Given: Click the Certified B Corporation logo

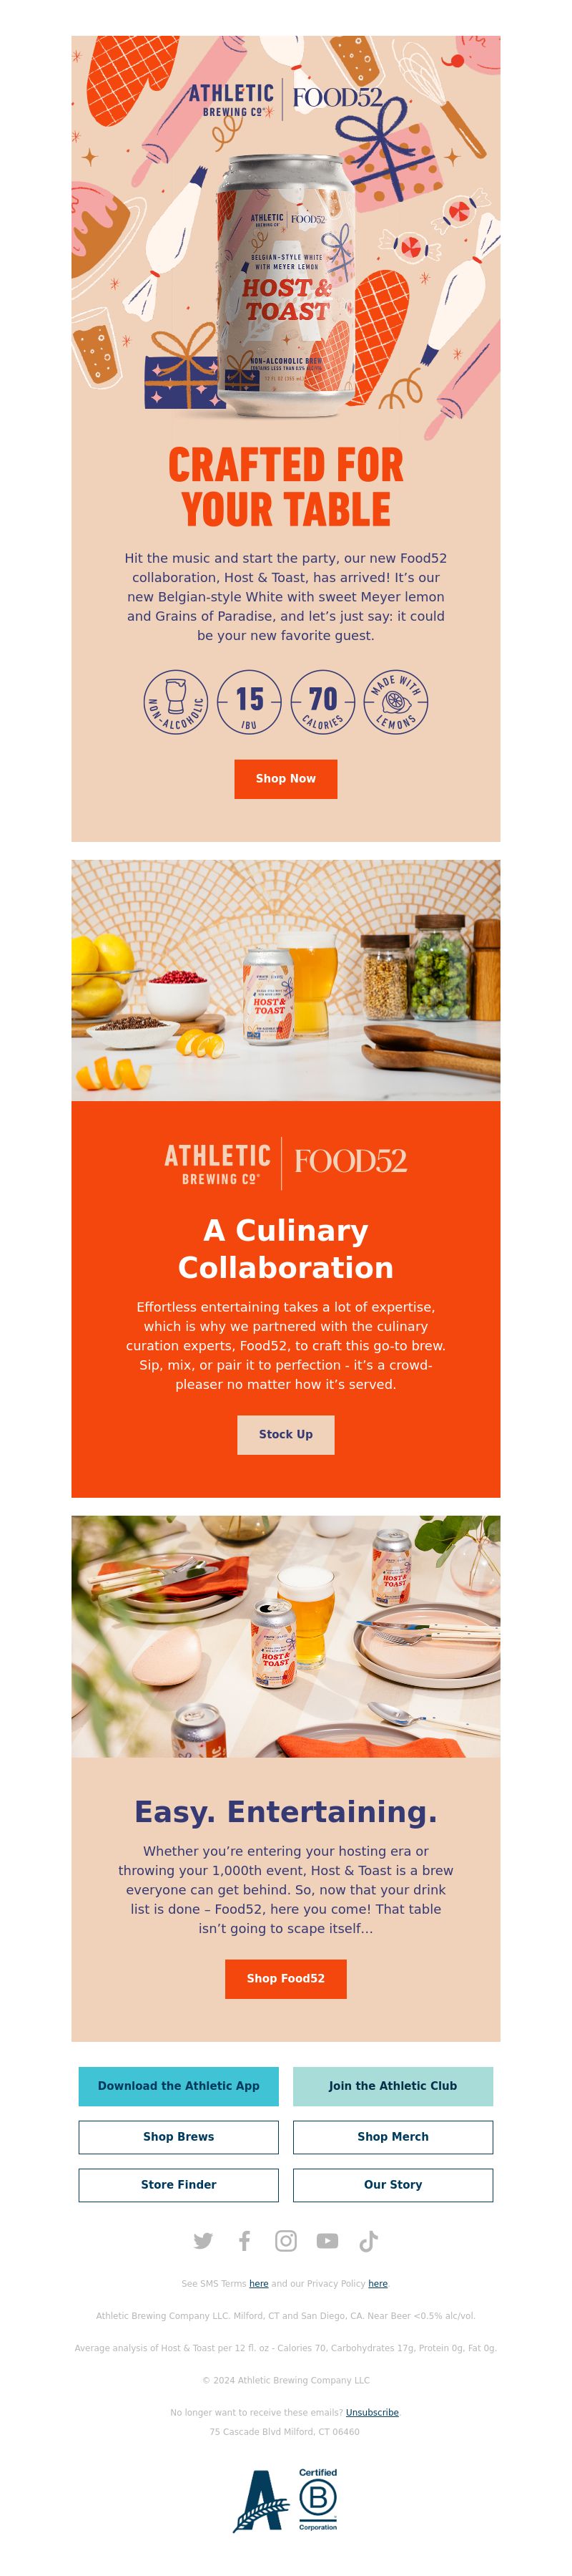Looking at the screenshot, I should point(317,2499).
